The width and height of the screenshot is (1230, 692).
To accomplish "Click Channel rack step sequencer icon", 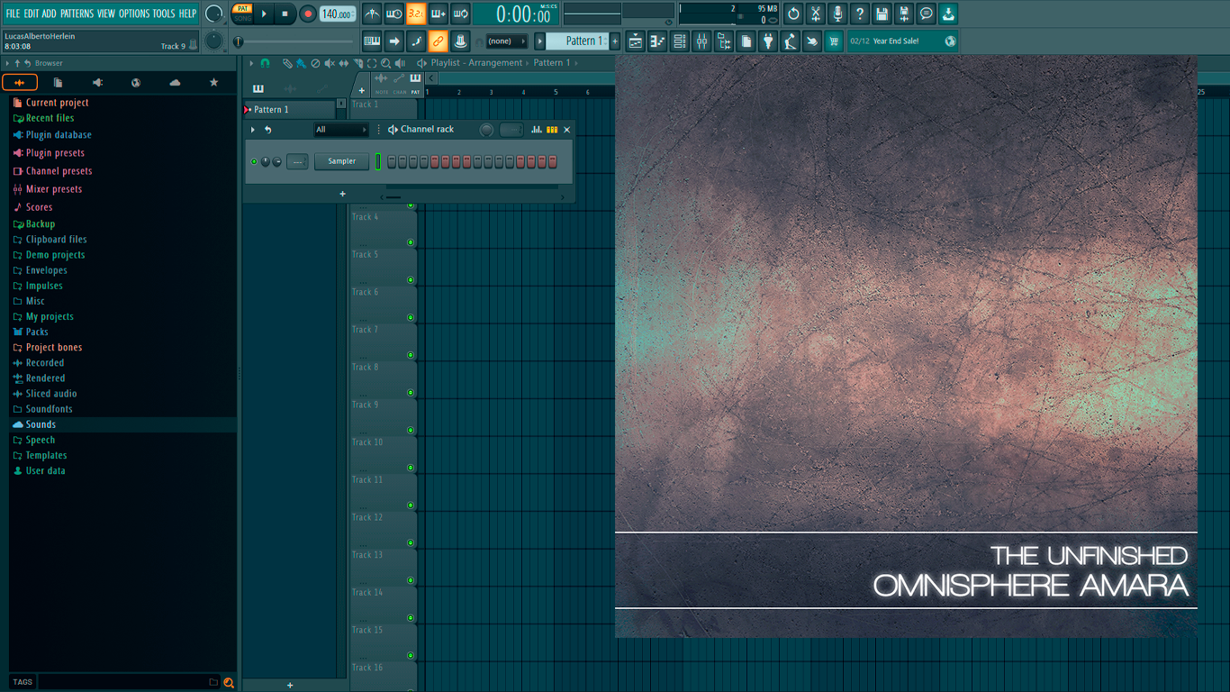I will [552, 130].
